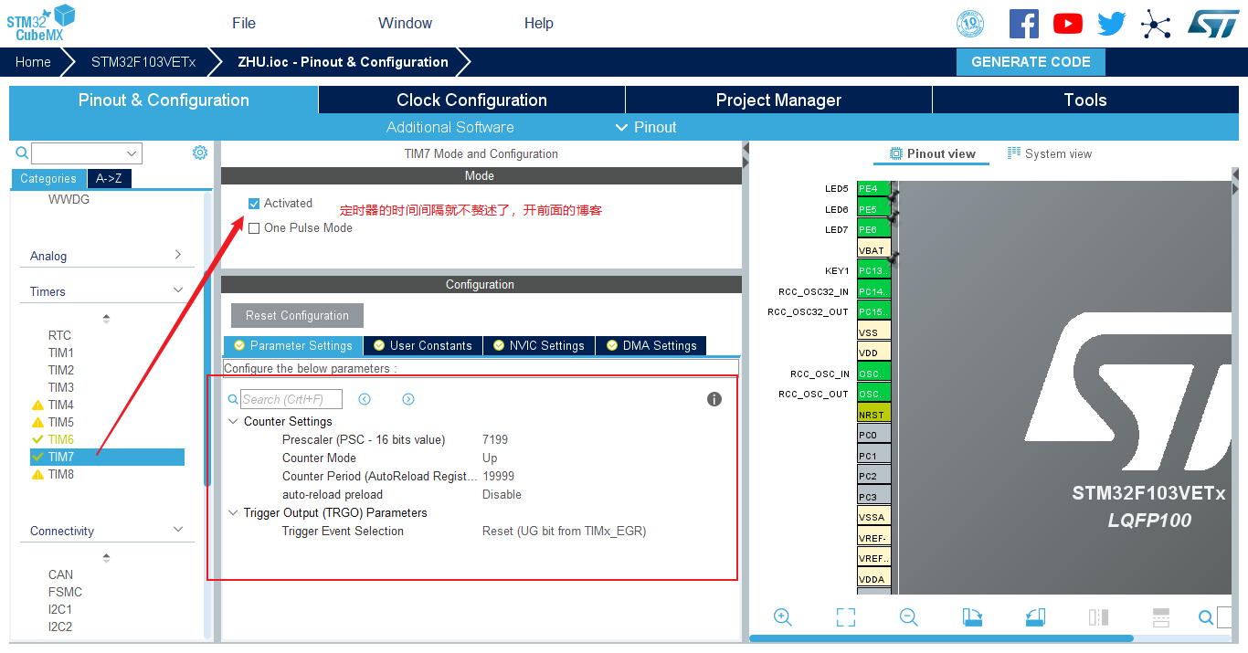Switch to A->Z listing tab
Screen dimensions: 1248x653
point(109,178)
